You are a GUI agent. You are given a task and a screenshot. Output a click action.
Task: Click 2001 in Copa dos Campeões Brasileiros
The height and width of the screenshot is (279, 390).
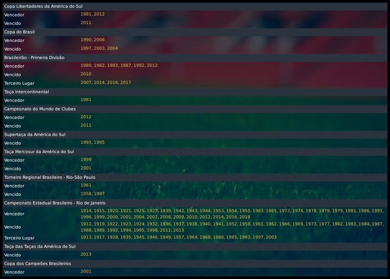(x=86, y=271)
